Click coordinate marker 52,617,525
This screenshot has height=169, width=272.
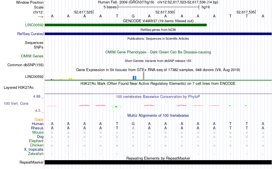click(x=83, y=12)
